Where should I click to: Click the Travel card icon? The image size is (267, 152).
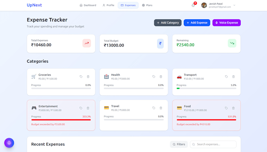[106, 108]
